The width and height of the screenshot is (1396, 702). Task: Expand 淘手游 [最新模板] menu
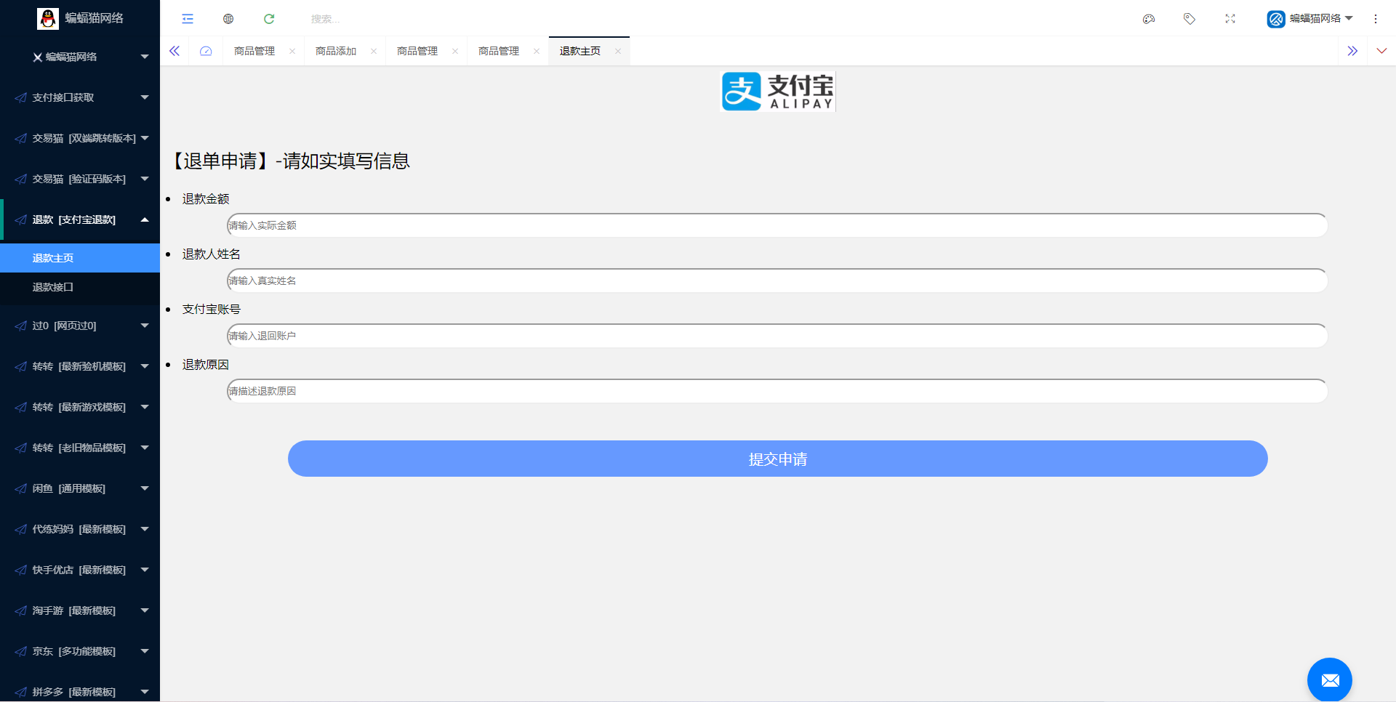pos(80,610)
